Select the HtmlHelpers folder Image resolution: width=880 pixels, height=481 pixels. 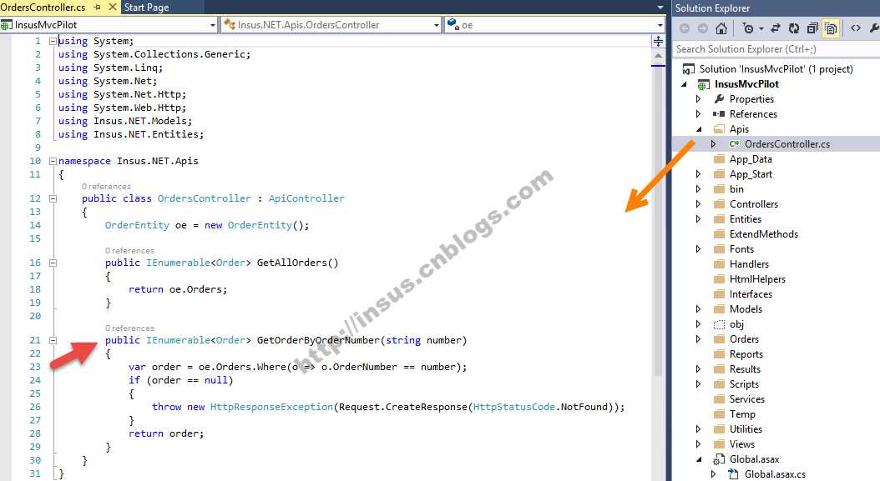(757, 279)
